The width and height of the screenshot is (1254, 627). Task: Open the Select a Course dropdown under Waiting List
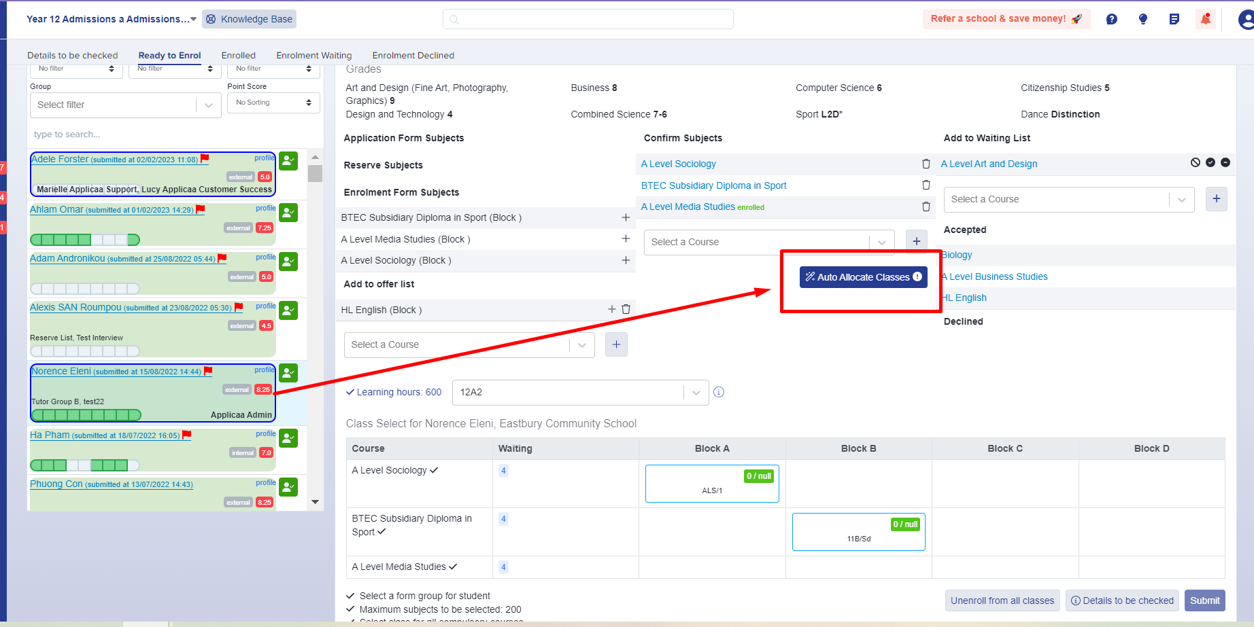1069,199
